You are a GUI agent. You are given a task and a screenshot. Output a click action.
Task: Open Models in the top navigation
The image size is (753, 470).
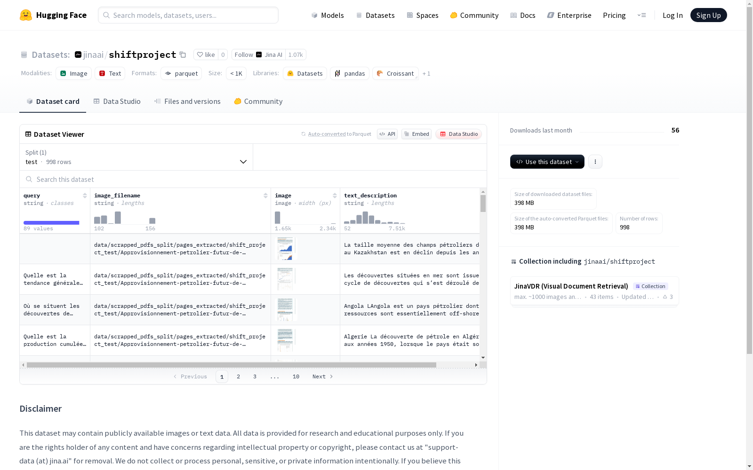328,15
